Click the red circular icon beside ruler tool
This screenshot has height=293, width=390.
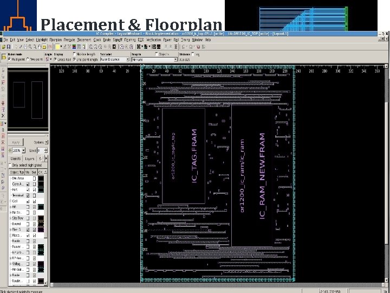click(x=50, y=47)
